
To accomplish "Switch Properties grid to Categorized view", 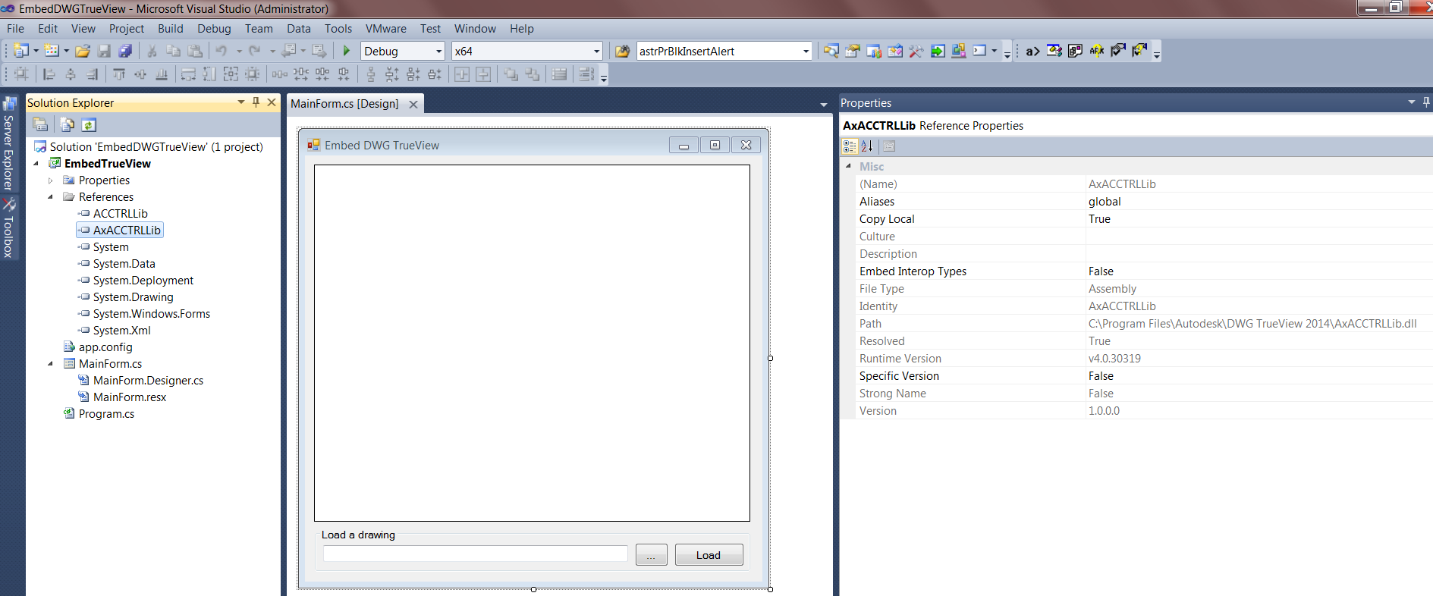I will tap(850, 146).
